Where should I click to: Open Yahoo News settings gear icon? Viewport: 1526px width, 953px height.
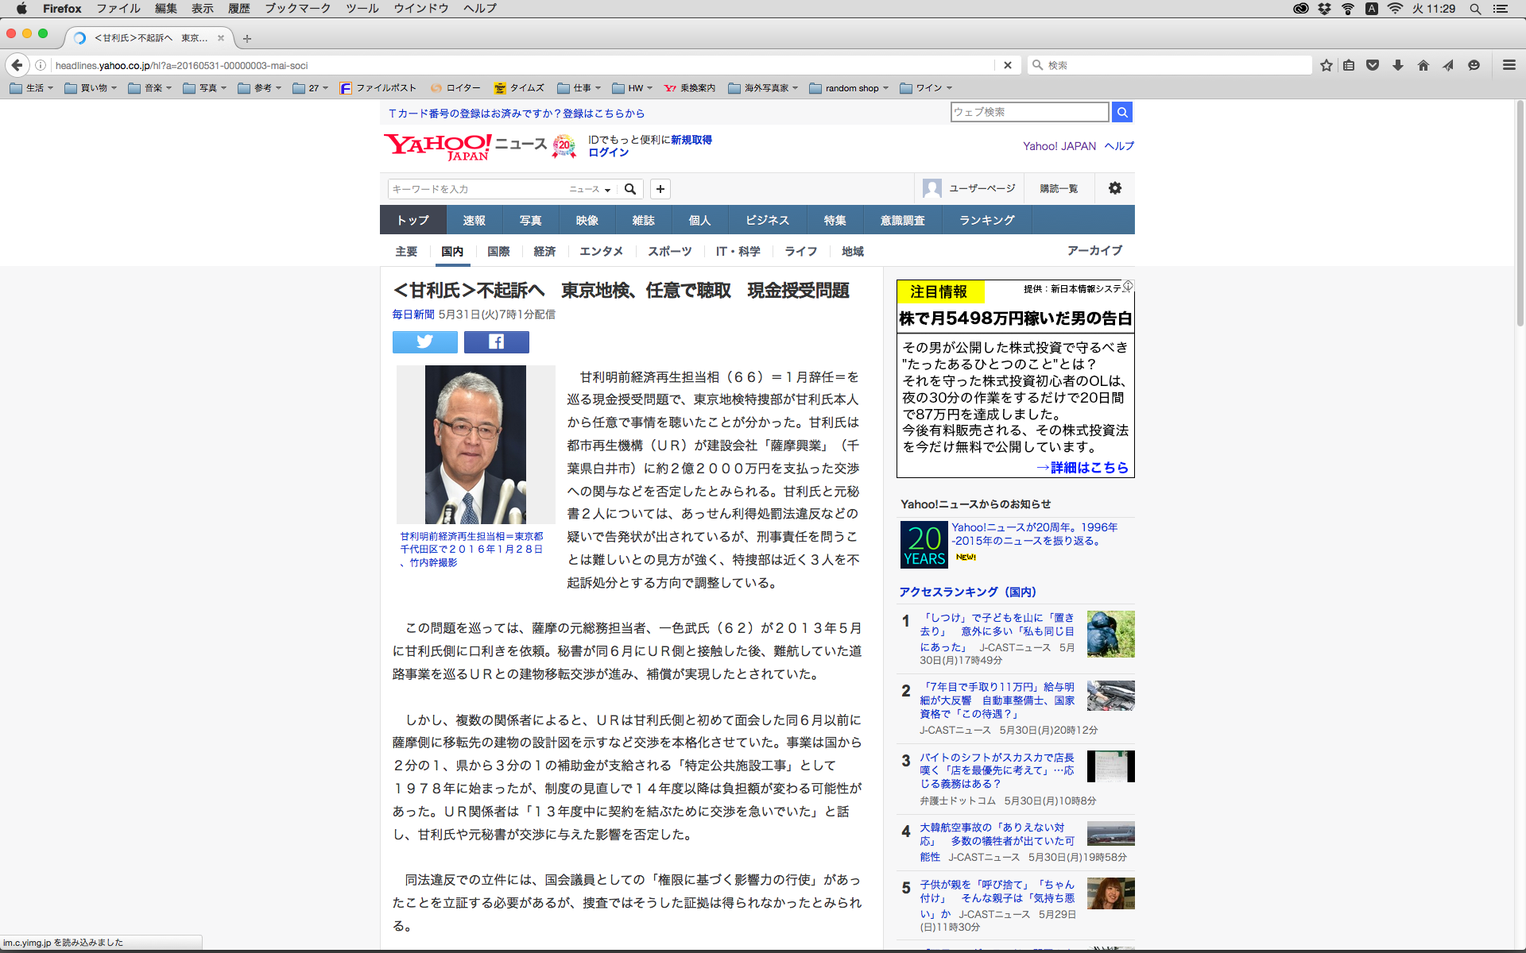pos(1114,188)
